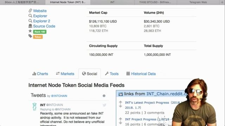Upvote the INT's Latest Project Progress post
Screen dimensions: 225x126
point(120,102)
